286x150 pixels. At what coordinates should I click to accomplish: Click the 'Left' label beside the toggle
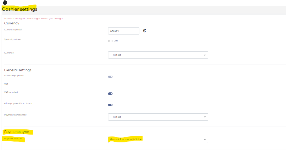pyautogui.click(x=116, y=41)
